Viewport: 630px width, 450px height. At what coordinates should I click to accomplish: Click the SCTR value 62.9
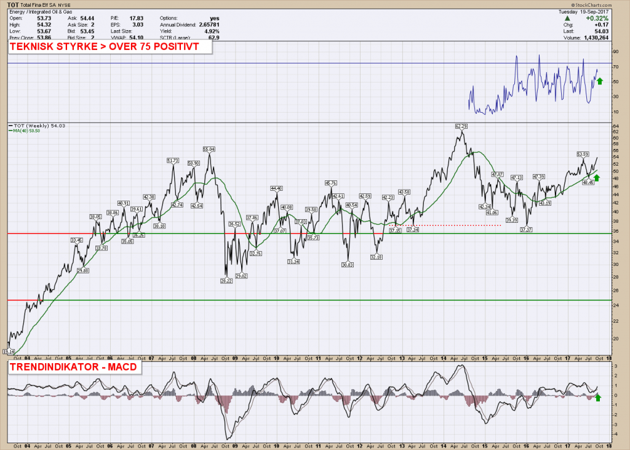point(213,38)
